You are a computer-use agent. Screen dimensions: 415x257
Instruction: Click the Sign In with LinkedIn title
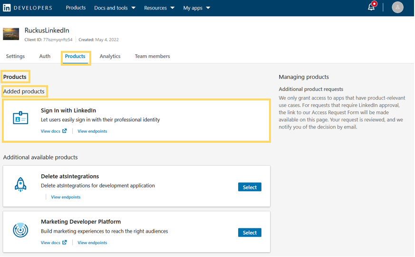point(68,110)
